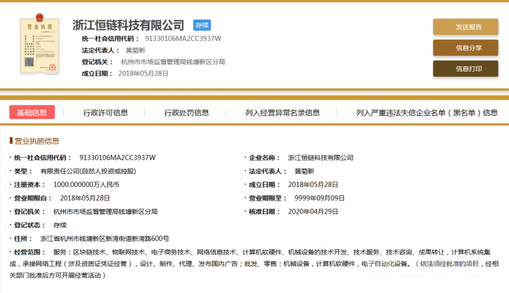The height and width of the screenshot is (293, 509).
Task: Open the 列入经营异常名录信息 tab
Action: [283, 113]
